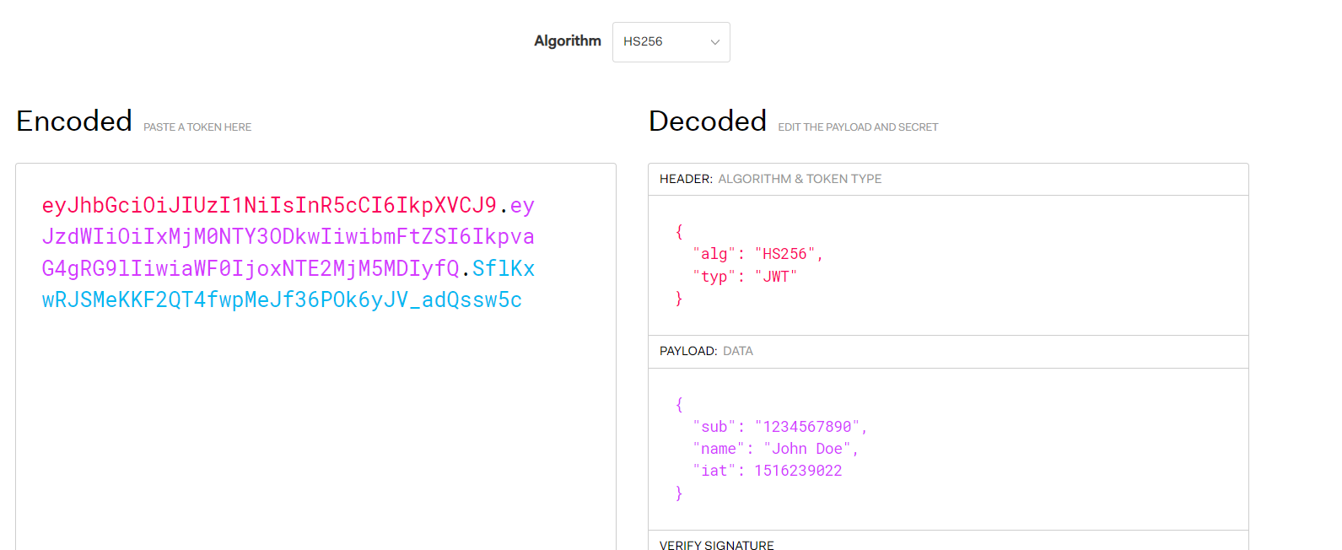Click the Algorithm dropdown chevron arrow
The width and height of the screenshot is (1342, 550).
coord(715,42)
